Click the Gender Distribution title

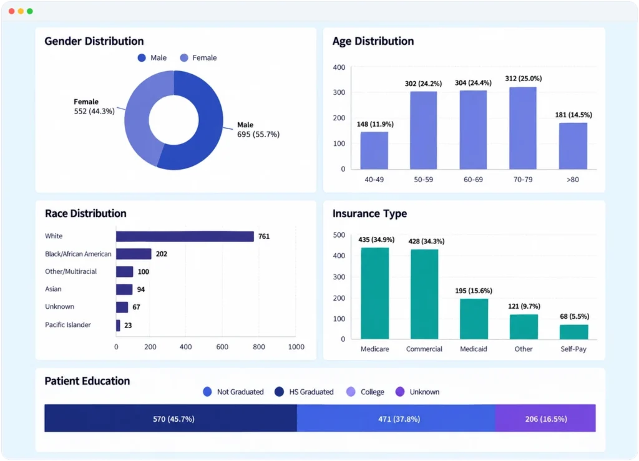[x=94, y=41]
